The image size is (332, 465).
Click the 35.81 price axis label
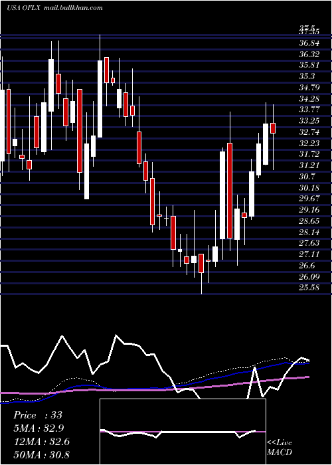309,65
